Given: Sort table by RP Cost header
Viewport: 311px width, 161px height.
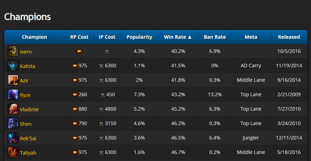Looking at the screenshot, I should click(79, 37).
